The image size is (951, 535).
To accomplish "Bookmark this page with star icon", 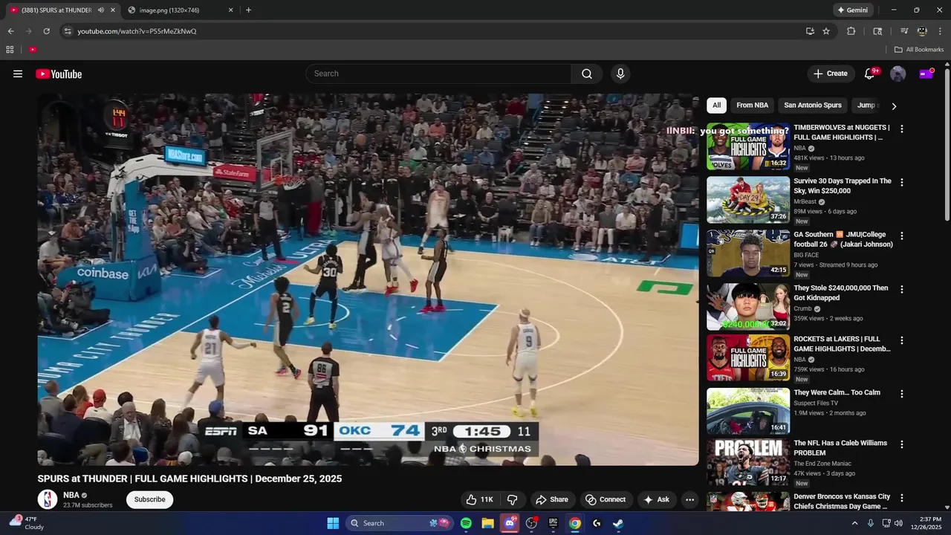I will [826, 31].
